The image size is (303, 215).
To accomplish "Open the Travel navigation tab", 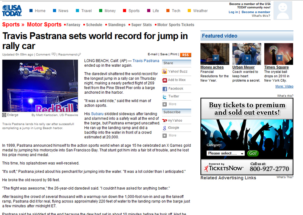I will click(84, 11).
